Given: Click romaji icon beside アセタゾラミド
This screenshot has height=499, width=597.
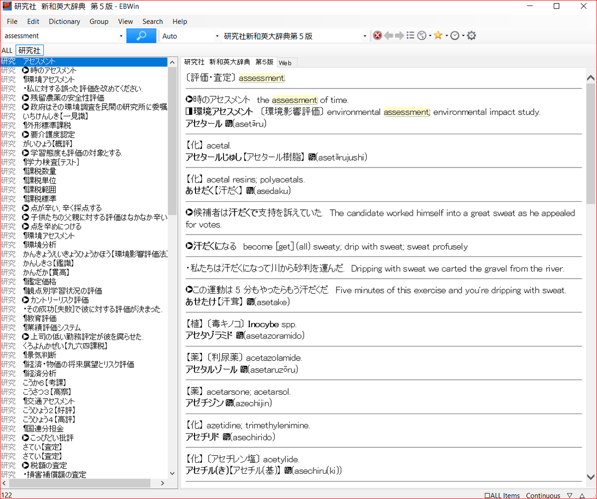Looking at the screenshot, I should tap(240, 335).
